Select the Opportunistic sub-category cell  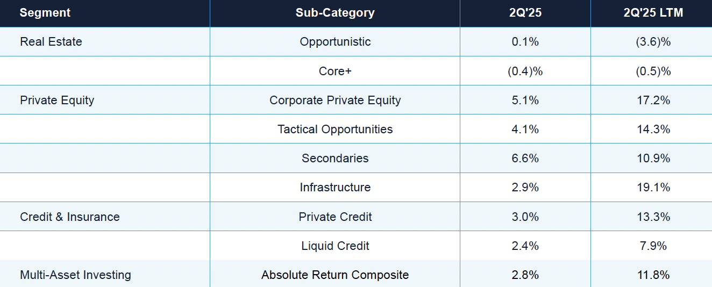335,42
